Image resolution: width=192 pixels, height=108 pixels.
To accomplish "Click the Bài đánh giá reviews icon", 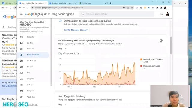I will coord(22,61).
